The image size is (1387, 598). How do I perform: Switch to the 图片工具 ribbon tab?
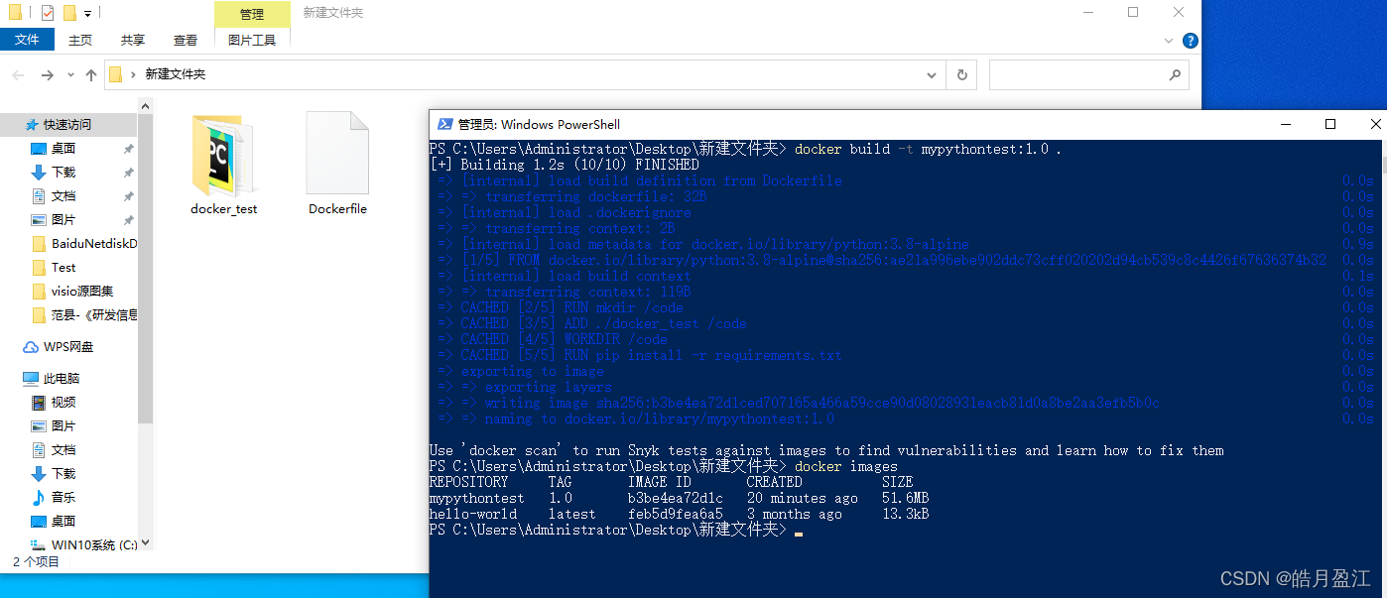coord(252,40)
